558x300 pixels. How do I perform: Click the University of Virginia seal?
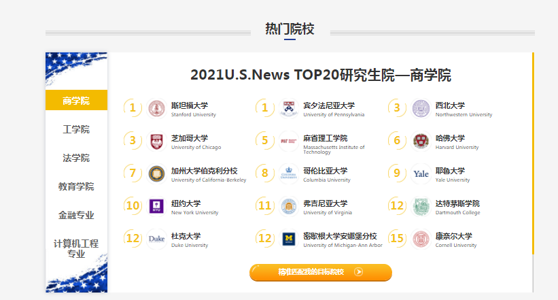(x=289, y=206)
